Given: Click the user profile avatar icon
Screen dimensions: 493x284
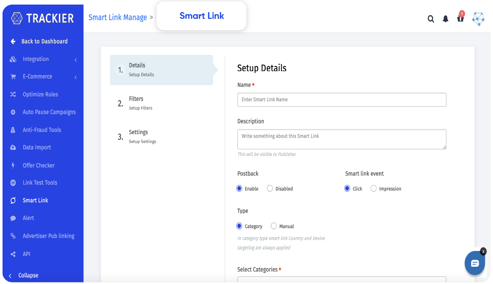Looking at the screenshot, I should [x=478, y=19].
